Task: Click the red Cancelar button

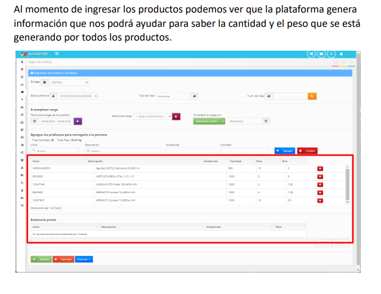Action: [63, 259]
